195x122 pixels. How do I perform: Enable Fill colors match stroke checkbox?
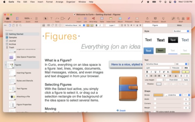(x=155, y=112)
